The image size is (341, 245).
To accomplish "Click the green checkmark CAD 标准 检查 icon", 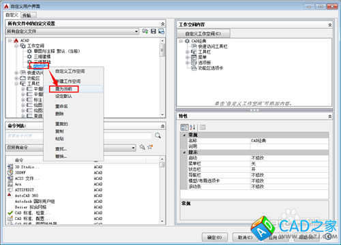I will (x=10, y=213).
